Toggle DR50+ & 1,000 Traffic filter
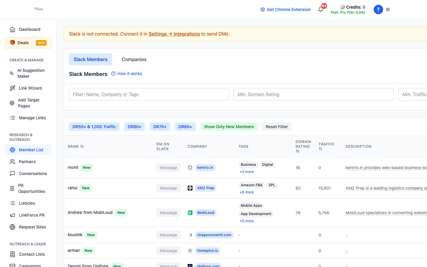Screen dimensions: 427x267 tap(94, 127)
